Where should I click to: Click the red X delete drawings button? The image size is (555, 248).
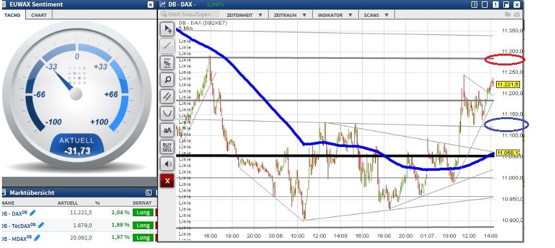(x=167, y=181)
